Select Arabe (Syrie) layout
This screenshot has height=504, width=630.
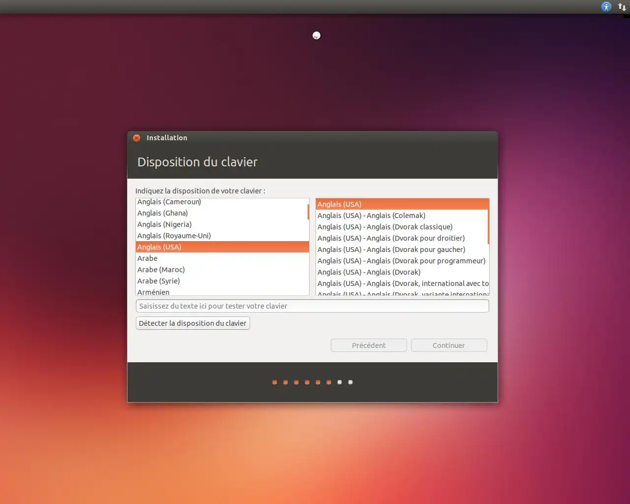click(222, 281)
